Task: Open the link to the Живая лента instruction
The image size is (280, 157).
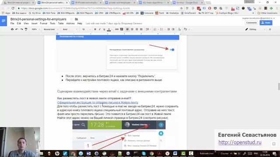Action: [98, 102]
